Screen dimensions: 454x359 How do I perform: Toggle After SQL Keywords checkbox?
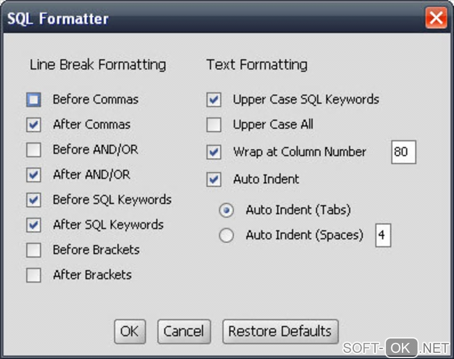point(34,225)
